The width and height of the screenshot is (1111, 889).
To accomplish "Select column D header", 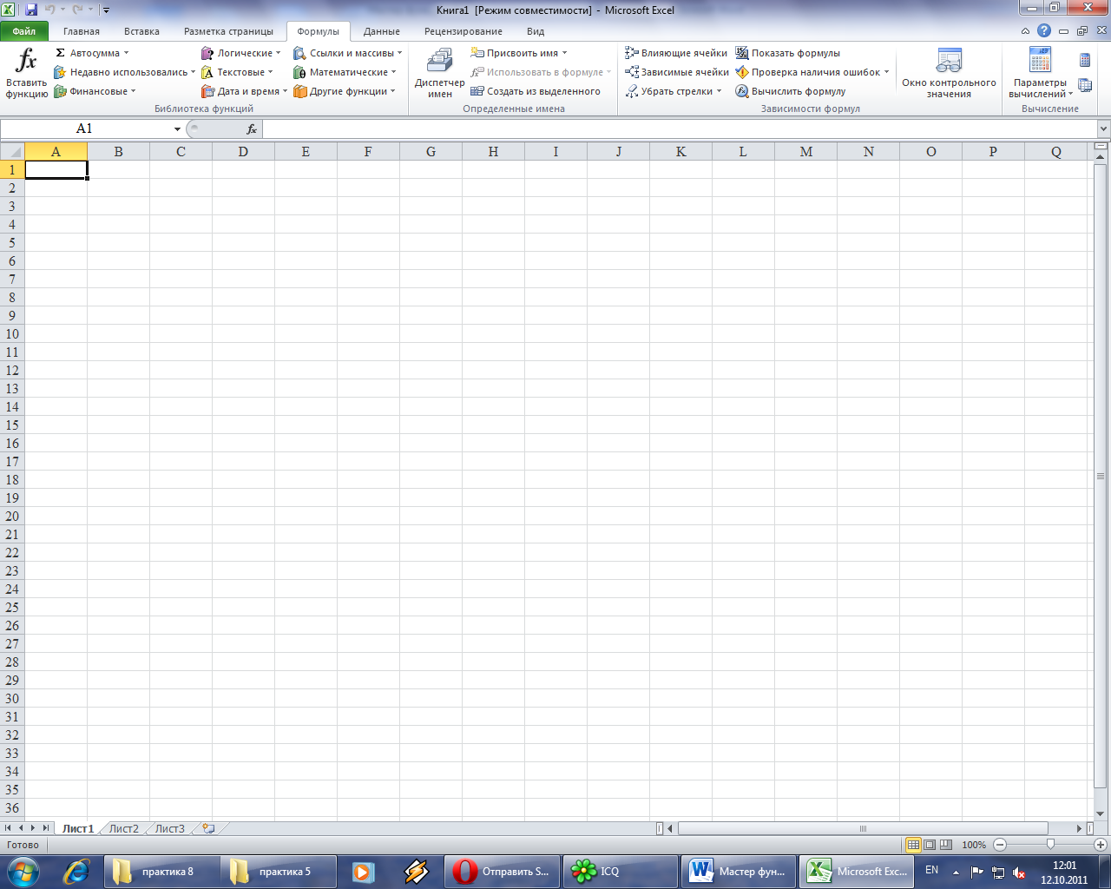I will [x=243, y=152].
